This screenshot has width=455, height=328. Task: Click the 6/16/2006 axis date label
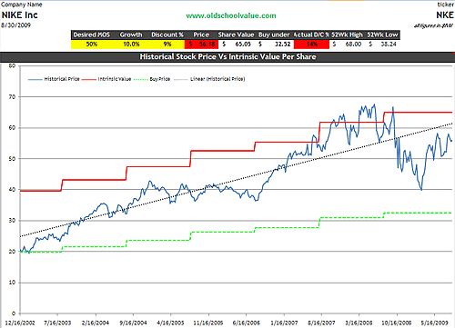pos(246,323)
